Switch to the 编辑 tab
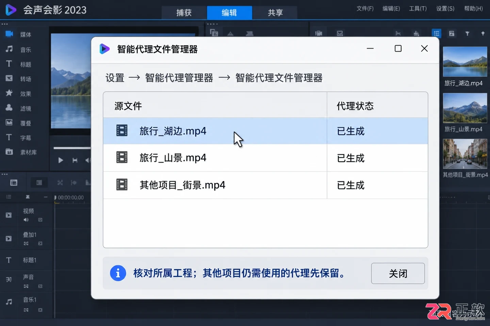The image size is (490, 326). coord(229,13)
